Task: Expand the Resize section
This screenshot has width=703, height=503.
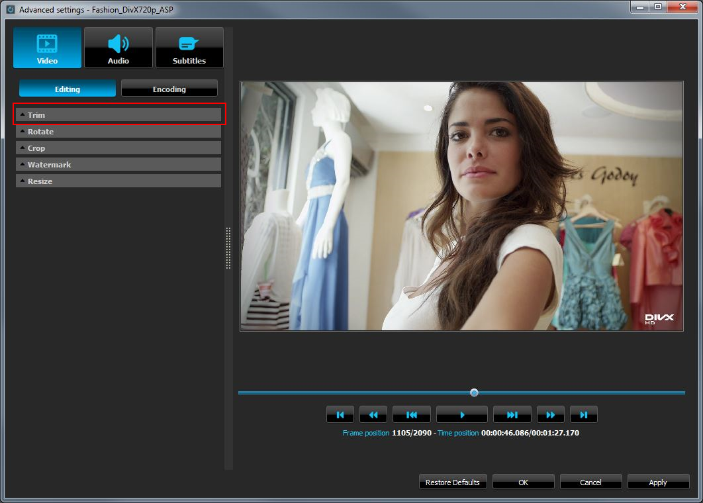Action: (118, 181)
